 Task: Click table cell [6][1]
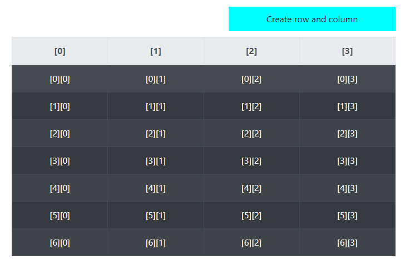156,242
